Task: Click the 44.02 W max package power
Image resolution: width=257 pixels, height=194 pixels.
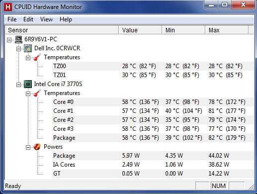Action: coord(219,156)
